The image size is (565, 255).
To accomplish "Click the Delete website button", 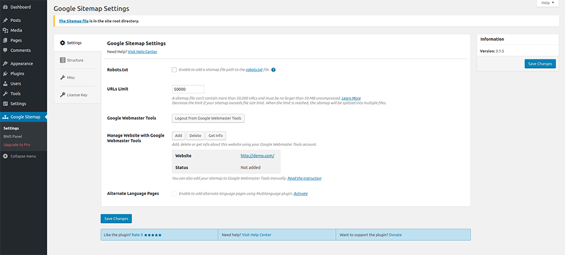I will click(x=195, y=135).
